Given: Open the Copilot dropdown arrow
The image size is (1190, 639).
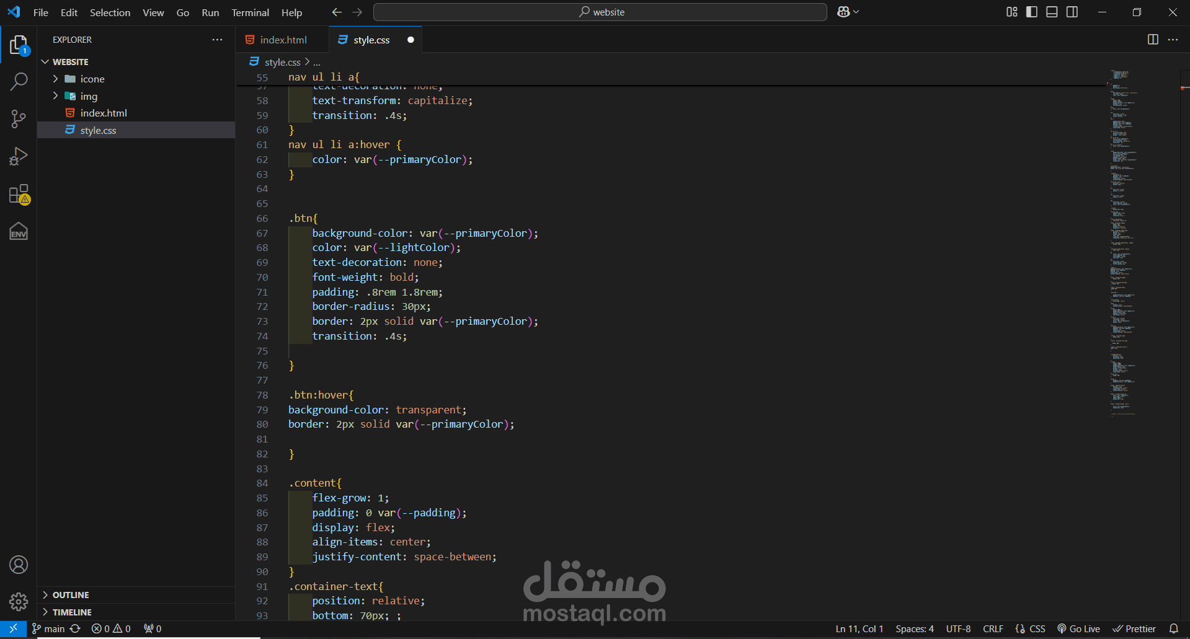Looking at the screenshot, I should [856, 12].
